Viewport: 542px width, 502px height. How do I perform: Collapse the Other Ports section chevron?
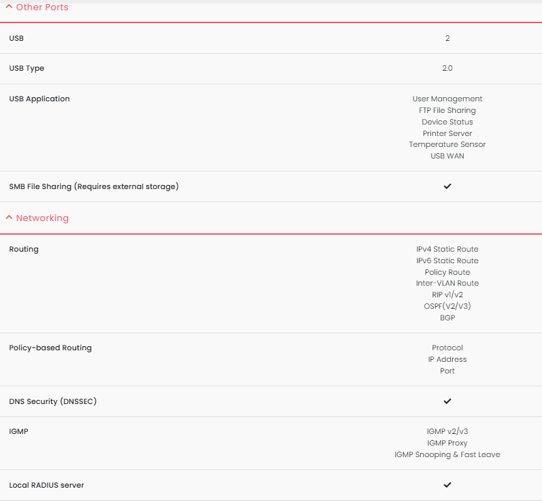click(x=9, y=7)
